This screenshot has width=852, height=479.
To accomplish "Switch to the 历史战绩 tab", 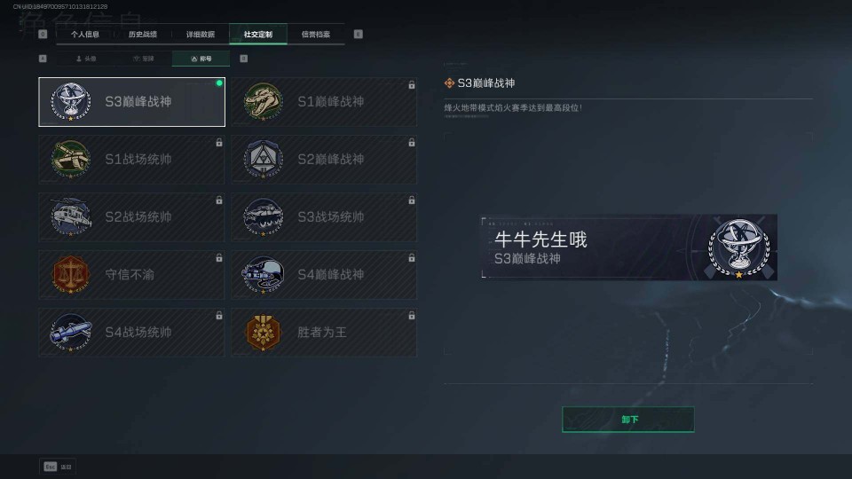I will [x=142, y=35].
